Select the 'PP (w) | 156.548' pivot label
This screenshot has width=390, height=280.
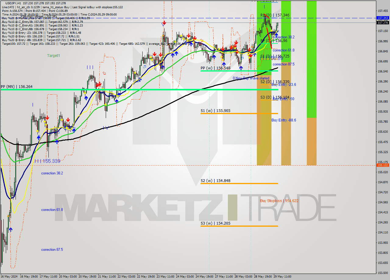point(215,68)
